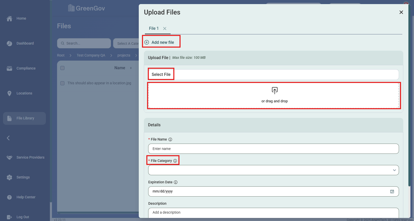Click the plus icon for Add new file
Viewport: 414px width, 221px height.
point(147,42)
